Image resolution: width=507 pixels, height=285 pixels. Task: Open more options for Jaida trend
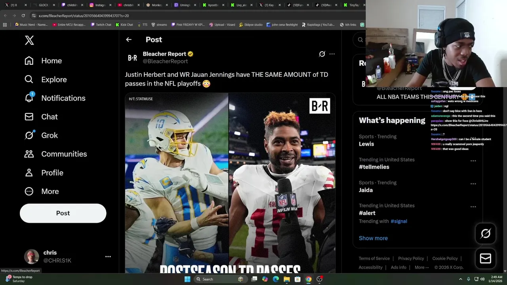click(x=473, y=184)
